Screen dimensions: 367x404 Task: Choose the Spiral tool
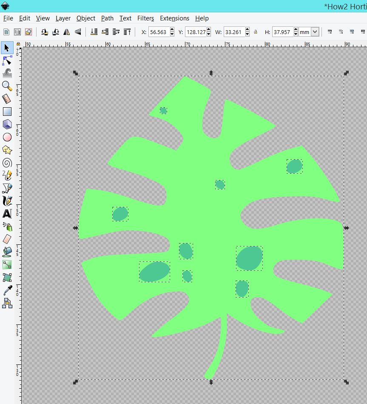coord(7,163)
